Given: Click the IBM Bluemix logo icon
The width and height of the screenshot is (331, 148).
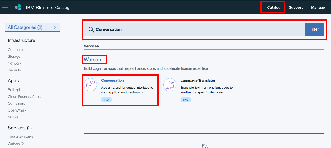Looking at the screenshot, I should point(18,7).
